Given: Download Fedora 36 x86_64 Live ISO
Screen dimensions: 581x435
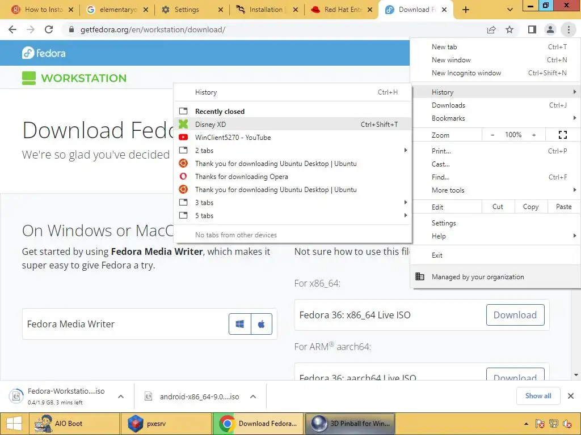Looking at the screenshot, I should point(515,315).
